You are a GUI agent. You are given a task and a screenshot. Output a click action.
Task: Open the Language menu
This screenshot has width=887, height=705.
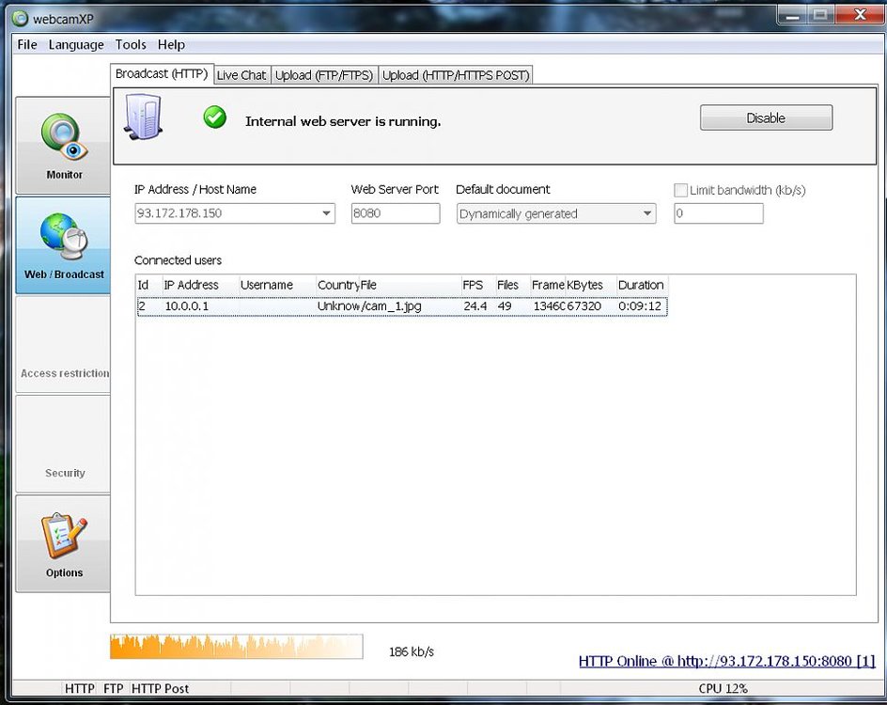[x=76, y=45]
